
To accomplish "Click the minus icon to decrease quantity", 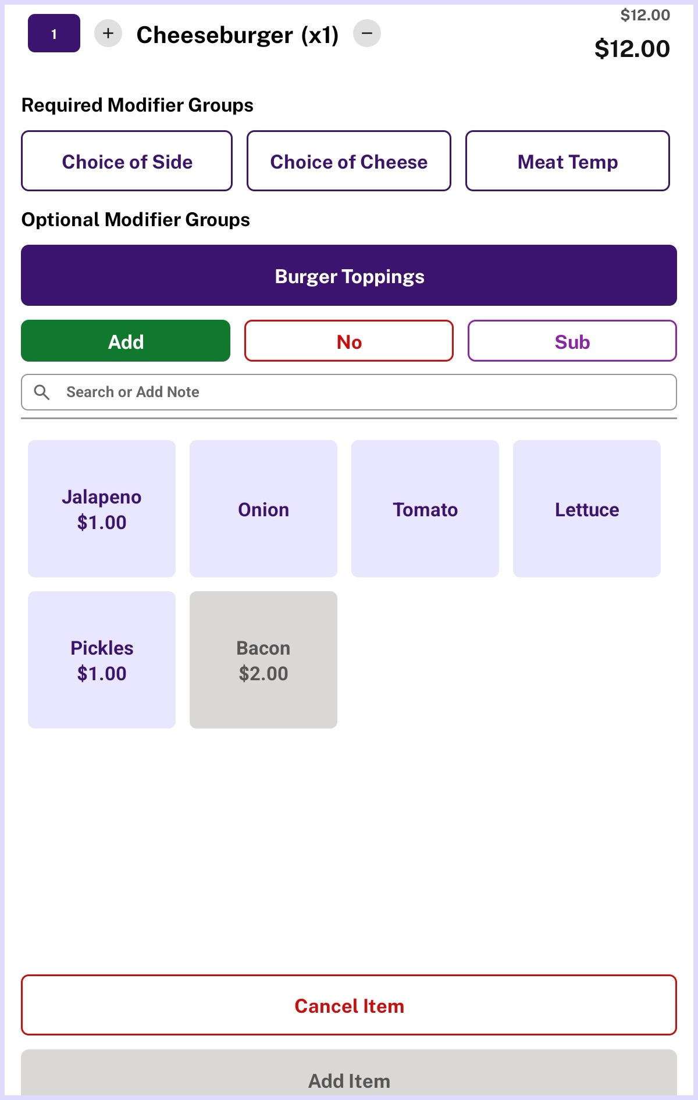I will (x=367, y=33).
